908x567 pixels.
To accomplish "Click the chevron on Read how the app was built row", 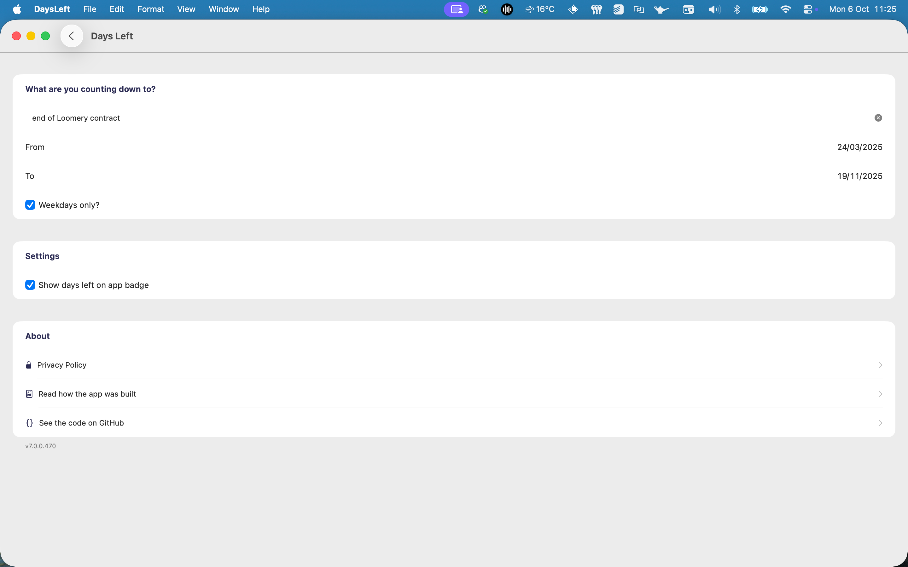I will (880, 394).
